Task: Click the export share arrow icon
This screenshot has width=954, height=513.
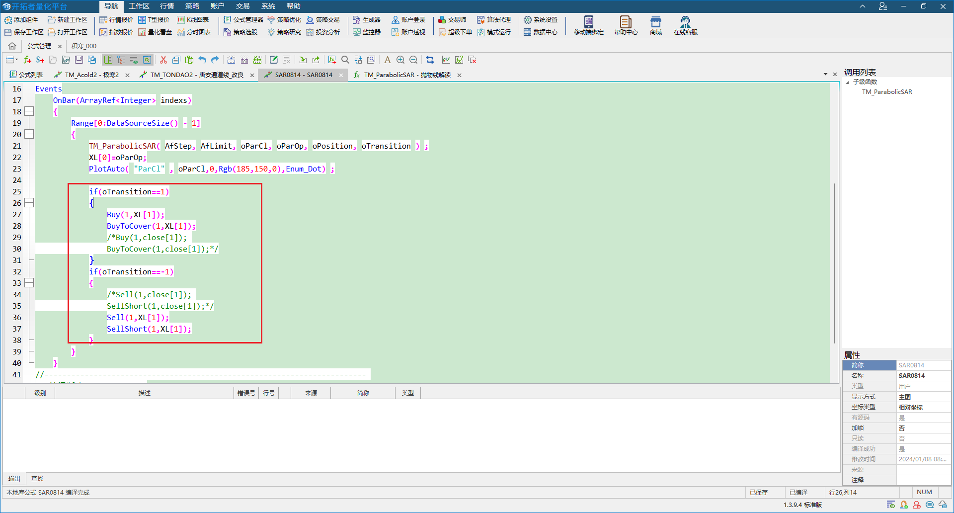Action: 316,60
